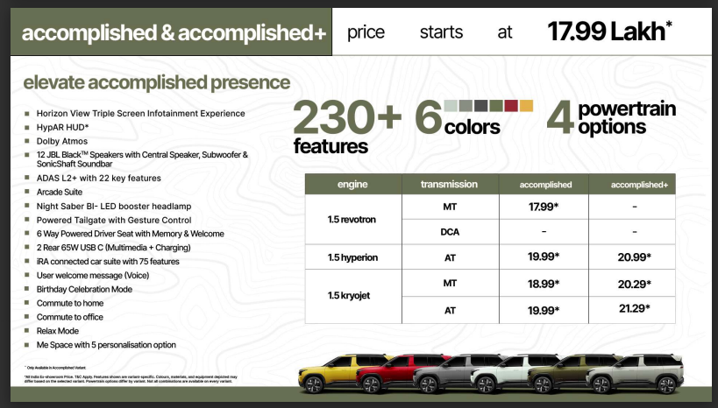Pick the red color swatch
This screenshot has height=408, width=718.
click(511, 106)
